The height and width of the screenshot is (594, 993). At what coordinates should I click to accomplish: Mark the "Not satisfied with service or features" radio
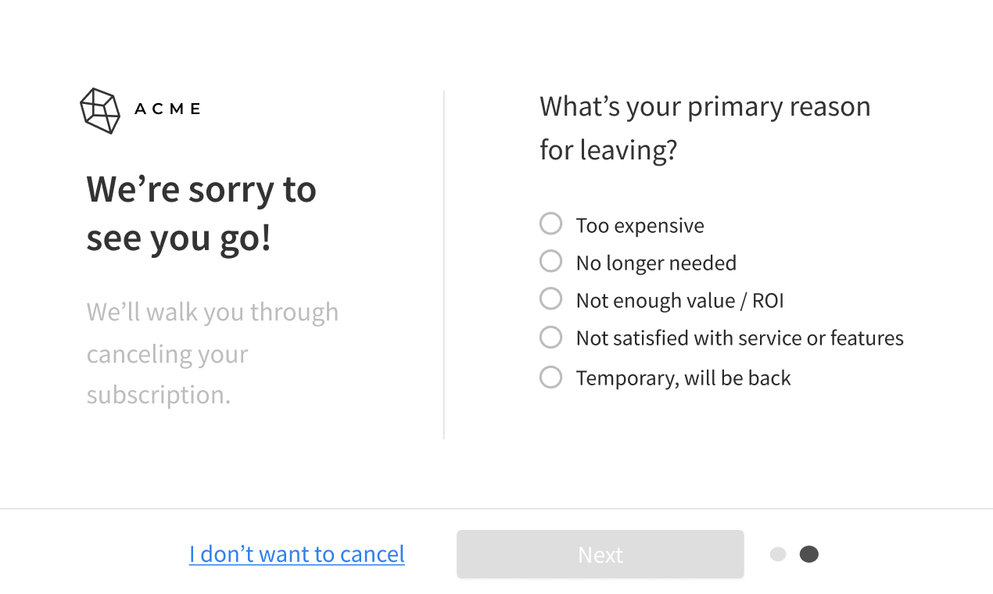(550, 337)
